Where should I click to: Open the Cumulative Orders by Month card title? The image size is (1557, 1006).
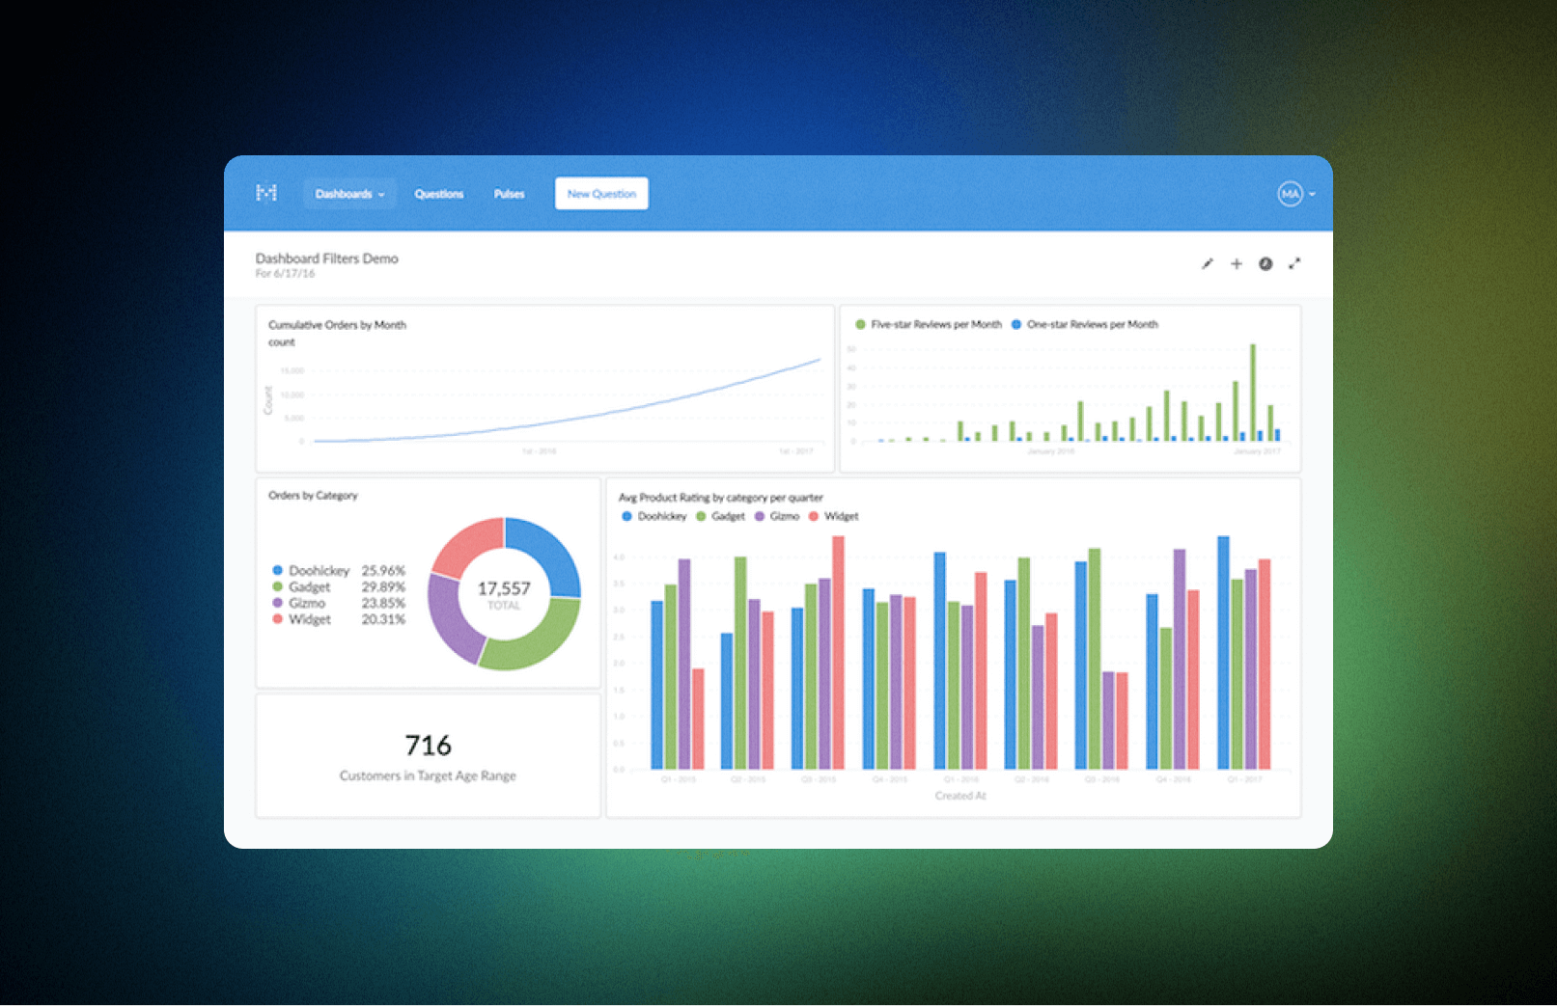coord(337,325)
